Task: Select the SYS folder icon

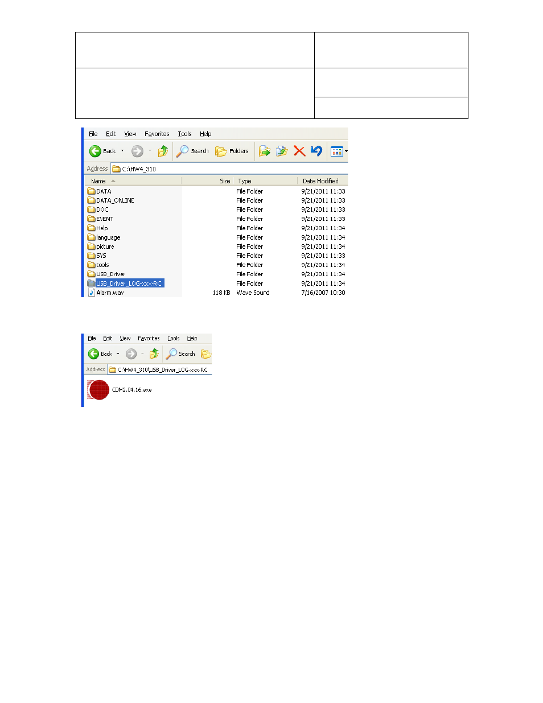Action: click(x=91, y=256)
